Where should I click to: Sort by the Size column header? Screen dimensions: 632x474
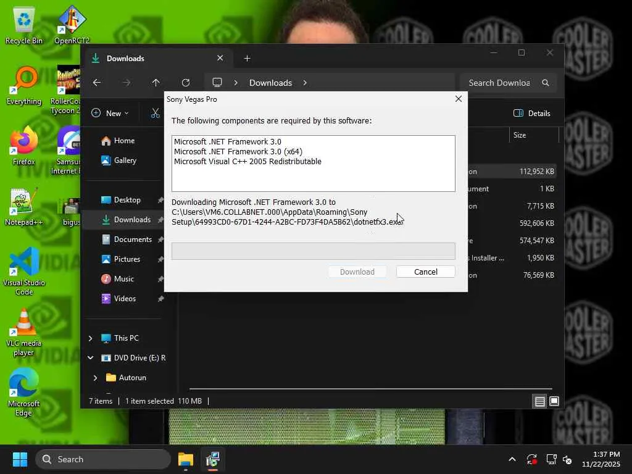point(534,135)
